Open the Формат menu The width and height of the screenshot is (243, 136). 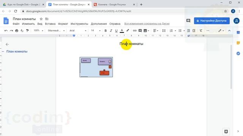pyautogui.click(x=63, y=24)
